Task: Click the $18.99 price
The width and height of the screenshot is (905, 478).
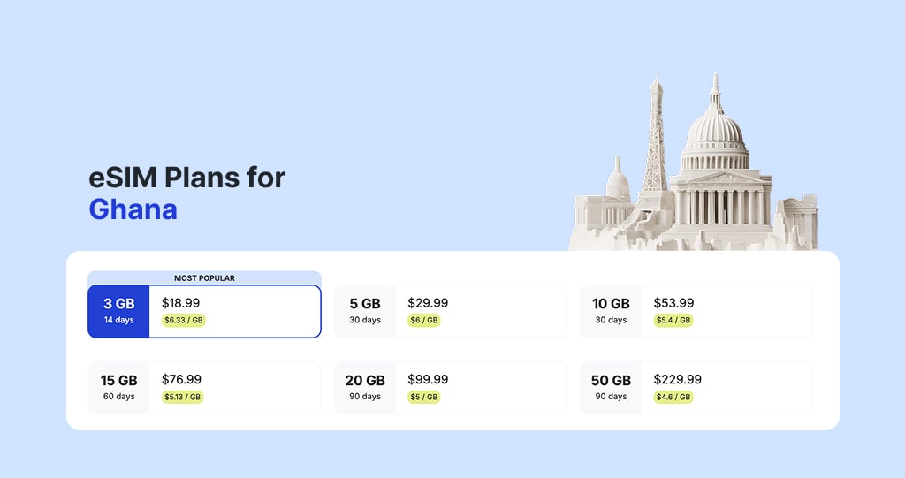Action: 180,303
